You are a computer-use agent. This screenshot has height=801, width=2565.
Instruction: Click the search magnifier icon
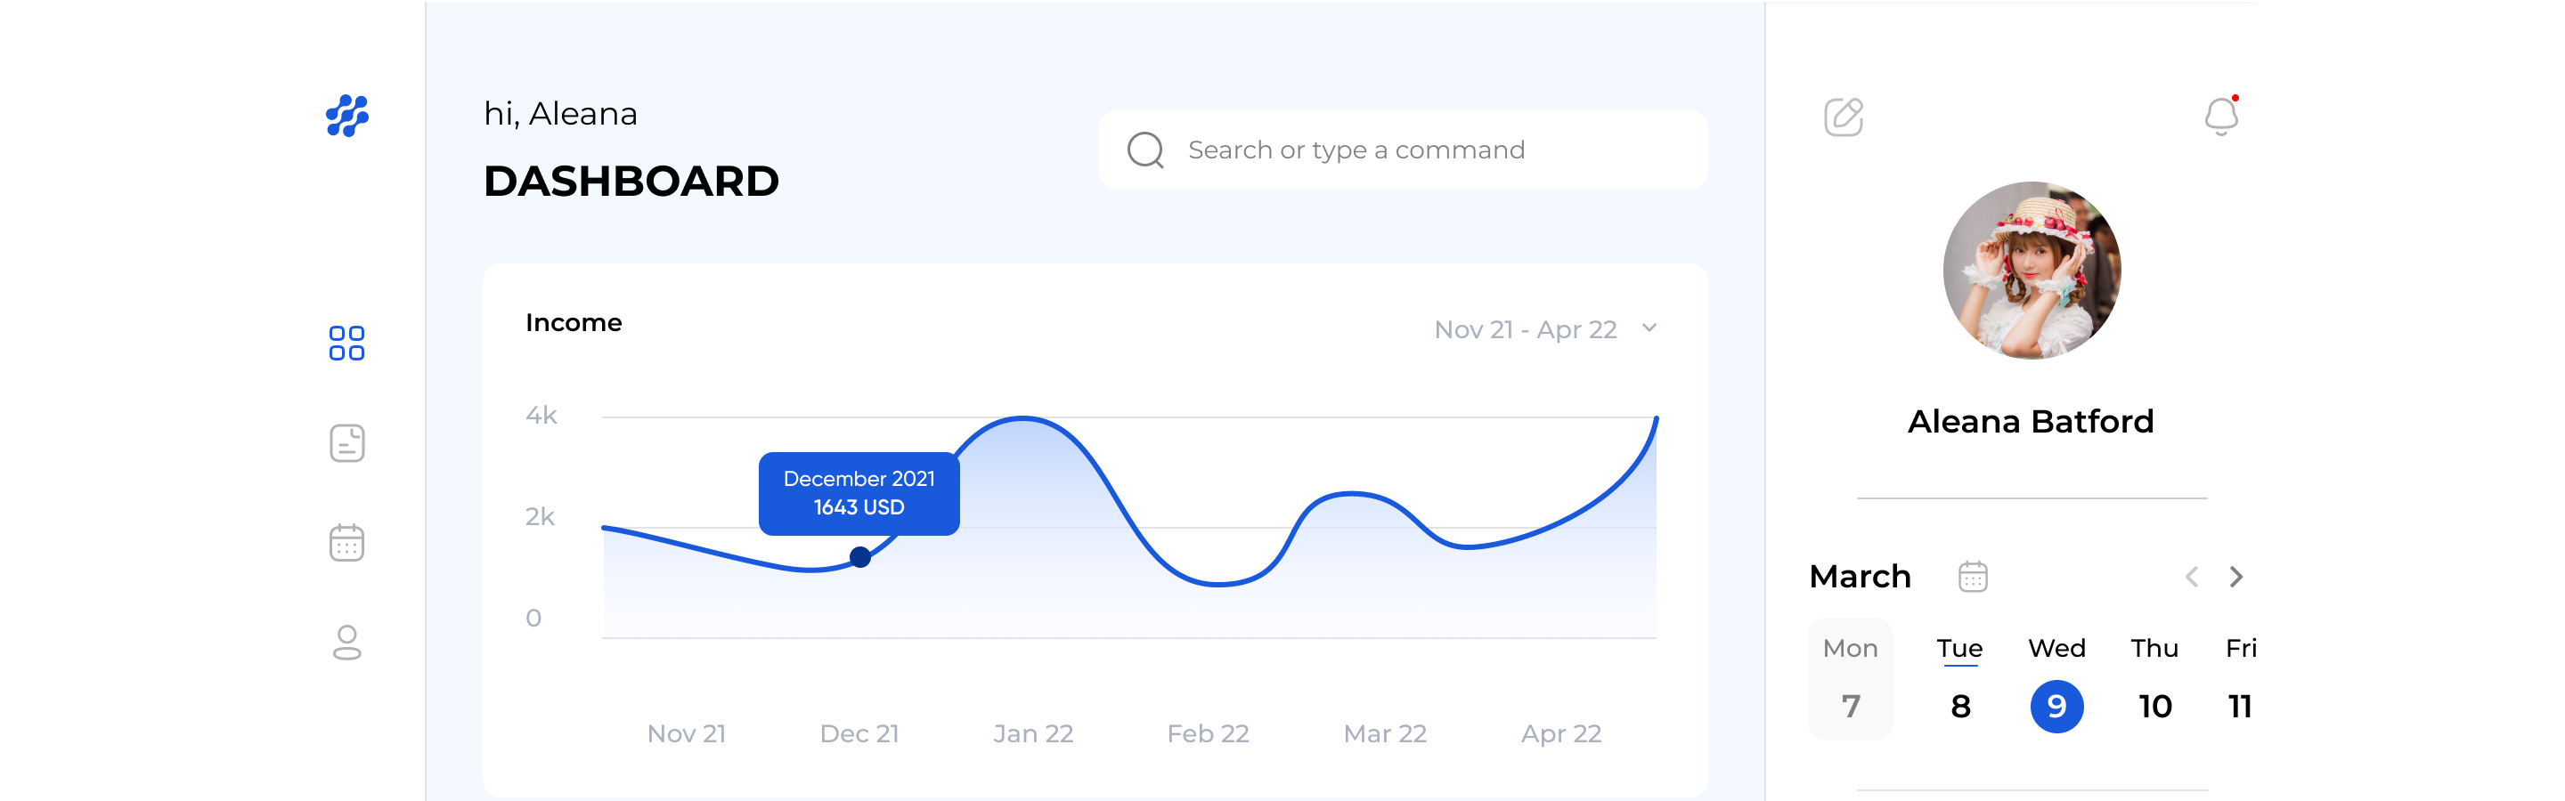coord(1145,150)
